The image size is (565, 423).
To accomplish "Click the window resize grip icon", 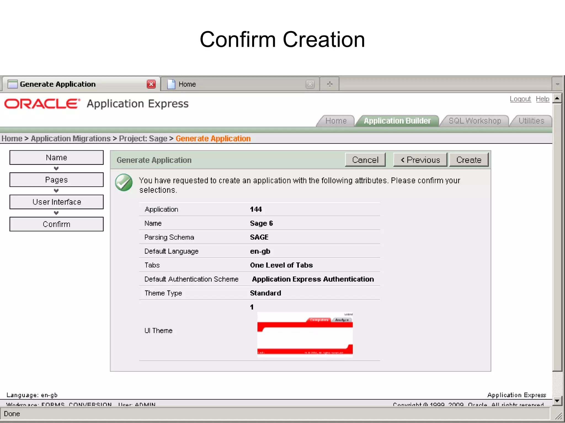I will (558, 416).
